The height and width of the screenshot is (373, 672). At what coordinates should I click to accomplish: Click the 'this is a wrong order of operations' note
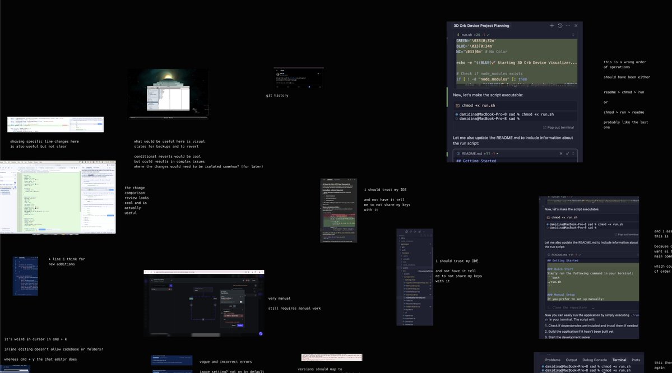[625, 64]
